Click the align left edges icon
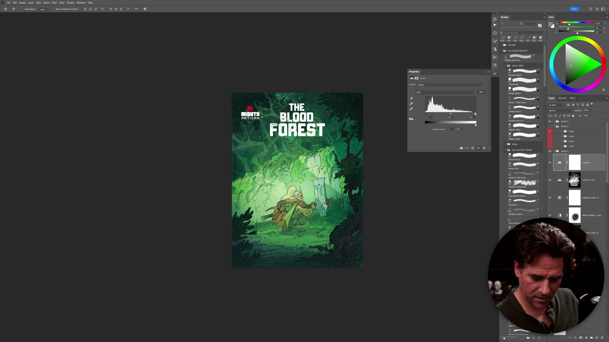 [x=85, y=9]
